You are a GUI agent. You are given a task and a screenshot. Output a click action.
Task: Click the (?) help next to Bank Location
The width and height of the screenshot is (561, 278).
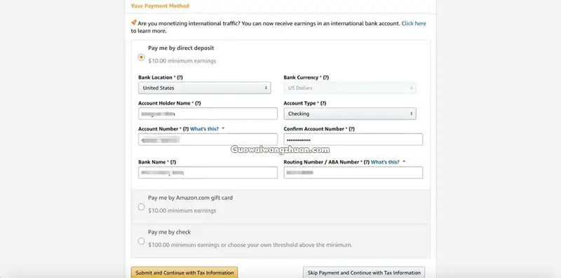(x=180, y=77)
